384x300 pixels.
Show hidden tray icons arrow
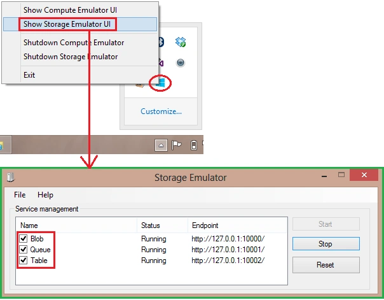161,145
